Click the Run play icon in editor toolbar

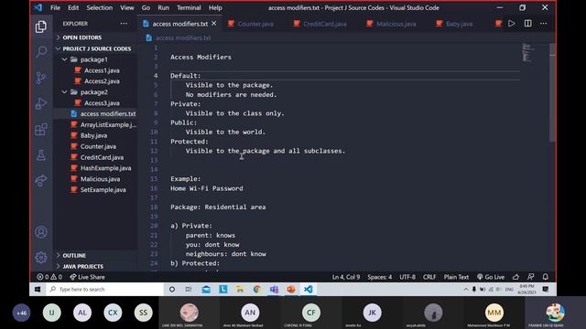pos(511,24)
